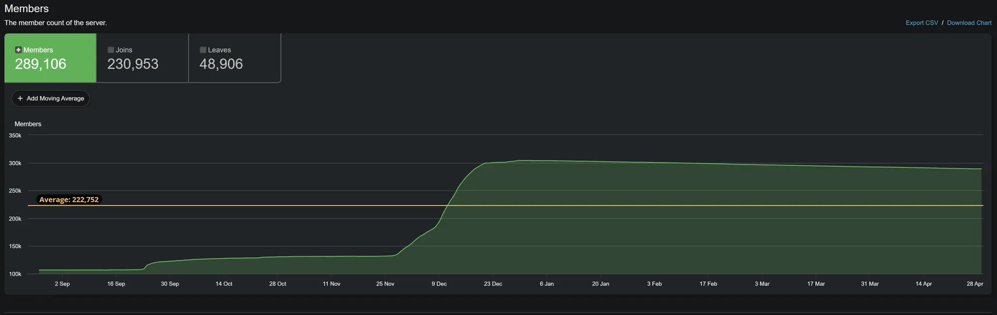Viewport: 997px width, 315px height.
Task: Enable the Leaves series checkbox
Action: (x=203, y=50)
